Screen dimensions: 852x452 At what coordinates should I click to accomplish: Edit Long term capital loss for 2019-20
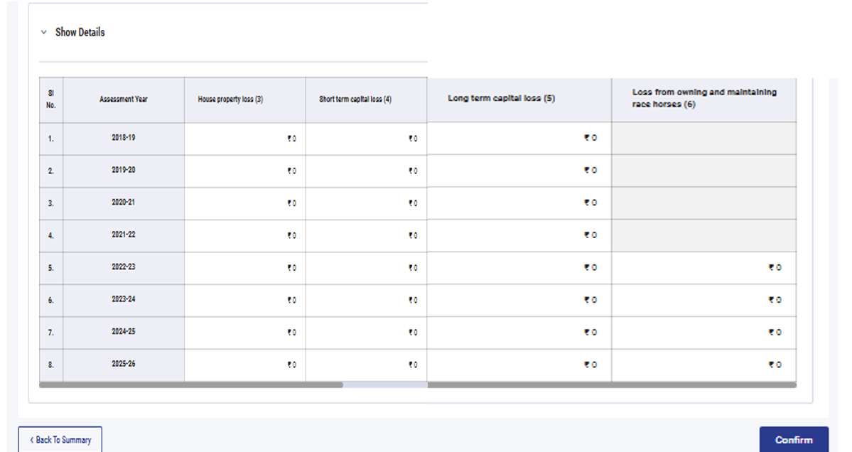click(519, 171)
